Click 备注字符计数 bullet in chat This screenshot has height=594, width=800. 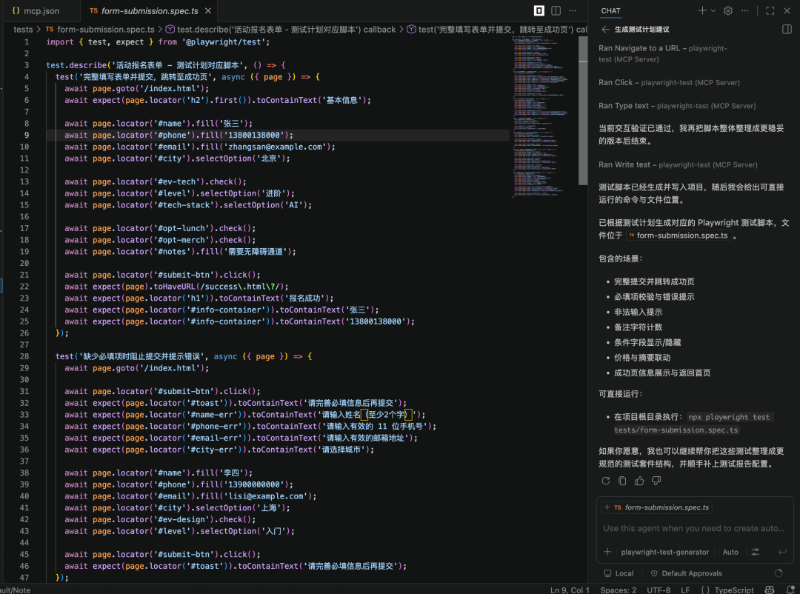coord(638,327)
